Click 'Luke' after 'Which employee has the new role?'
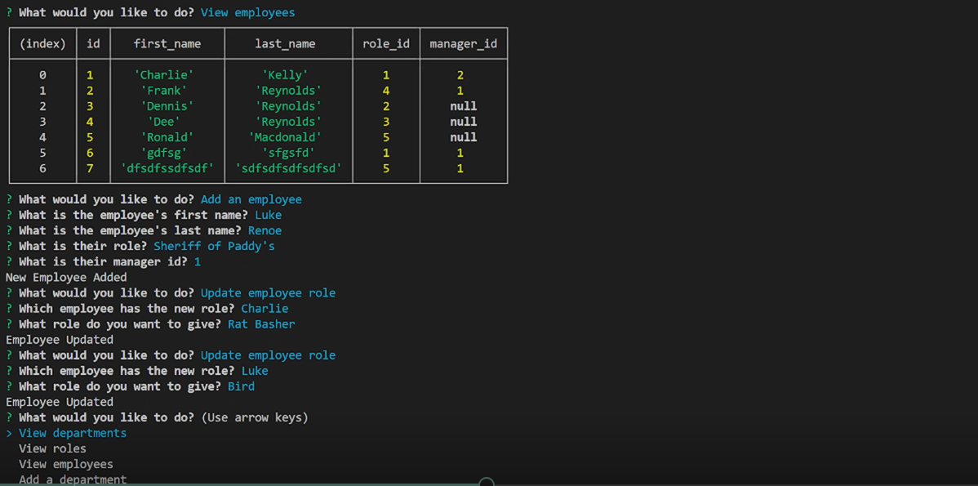The image size is (978, 486). [255, 371]
